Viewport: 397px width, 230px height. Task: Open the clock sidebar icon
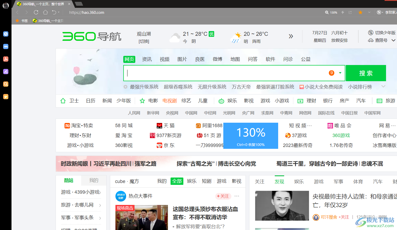tap(6, 34)
